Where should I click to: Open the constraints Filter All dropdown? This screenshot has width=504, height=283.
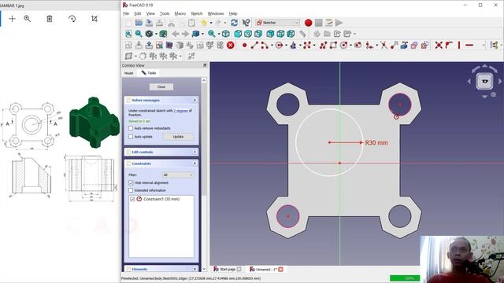[178, 175]
